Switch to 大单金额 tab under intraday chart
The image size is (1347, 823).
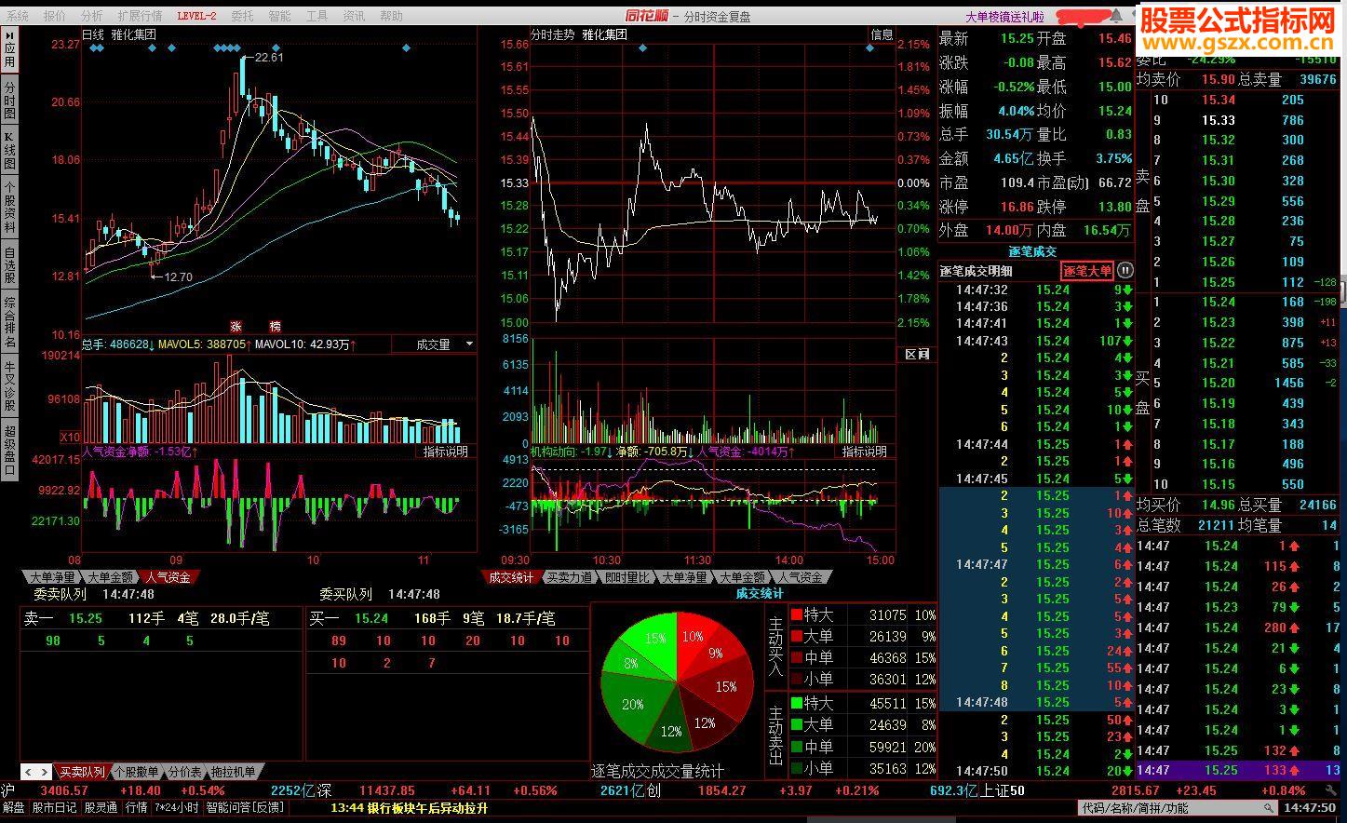(742, 577)
